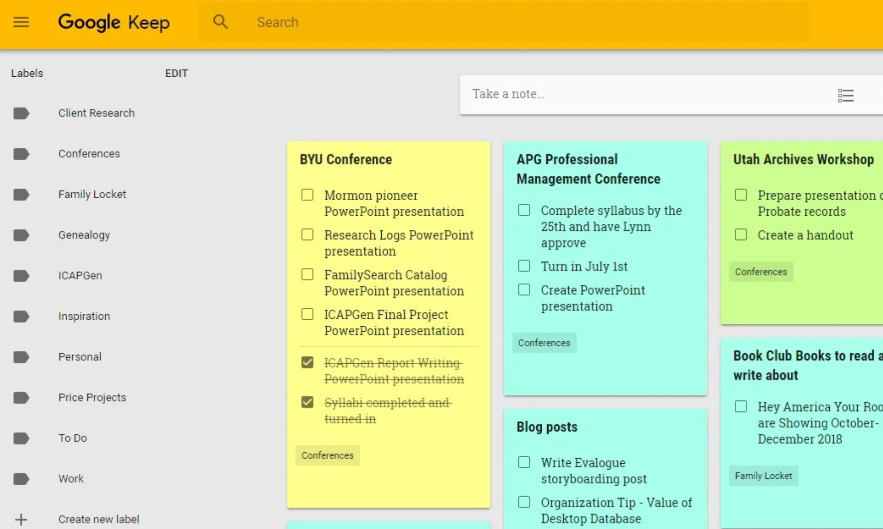Click the search magnifier icon
Screen dimensions: 883x529
(221, 22)
